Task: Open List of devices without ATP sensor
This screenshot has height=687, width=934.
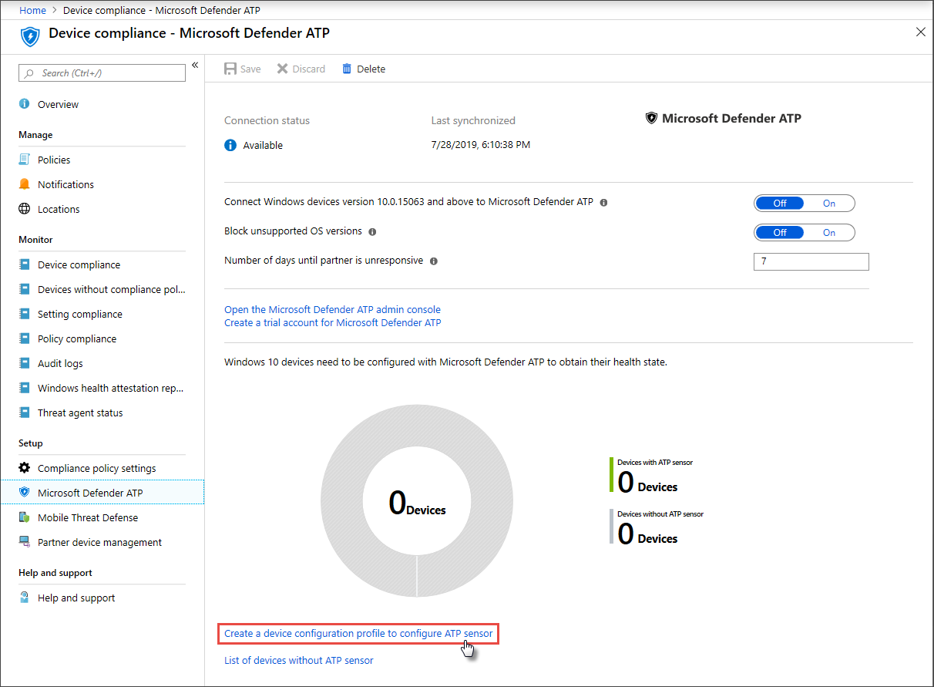Action: tap(299, 660)
